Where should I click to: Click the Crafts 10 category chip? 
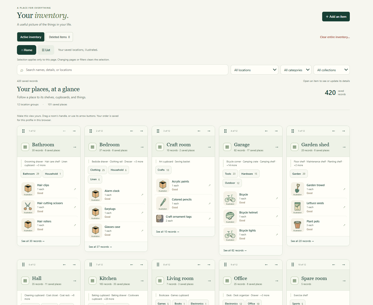pyautogui.click(x=163, y=170)
